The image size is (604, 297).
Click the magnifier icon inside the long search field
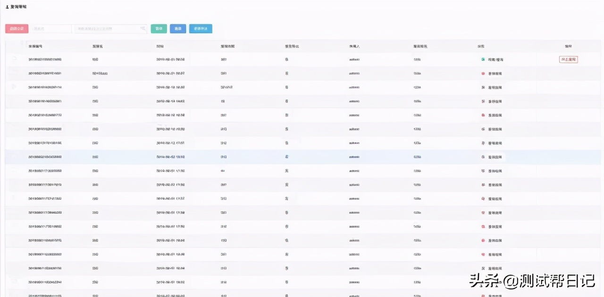(x=143, y=29)
